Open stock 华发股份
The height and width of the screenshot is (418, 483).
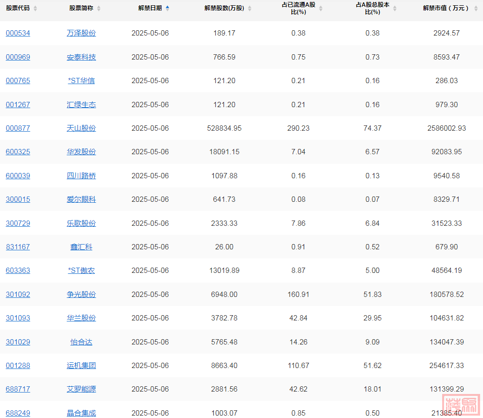pos(81,152)
